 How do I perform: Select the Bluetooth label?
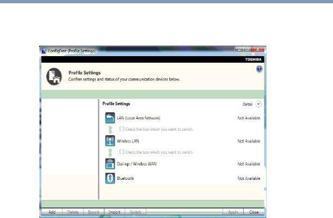[125, 178]
